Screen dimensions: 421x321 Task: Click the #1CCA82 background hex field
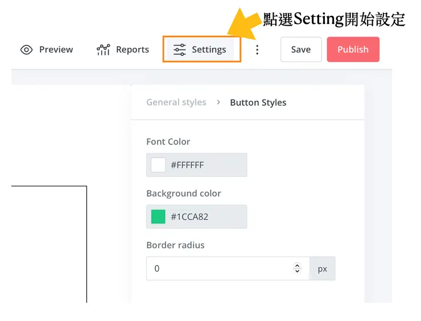pos(205,217)
